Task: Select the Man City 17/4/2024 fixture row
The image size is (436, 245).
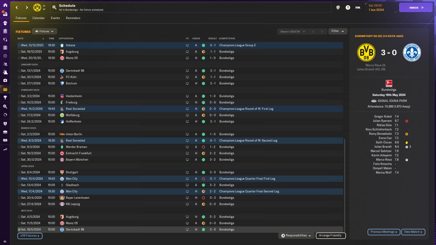Action: (x=180, y=191)
